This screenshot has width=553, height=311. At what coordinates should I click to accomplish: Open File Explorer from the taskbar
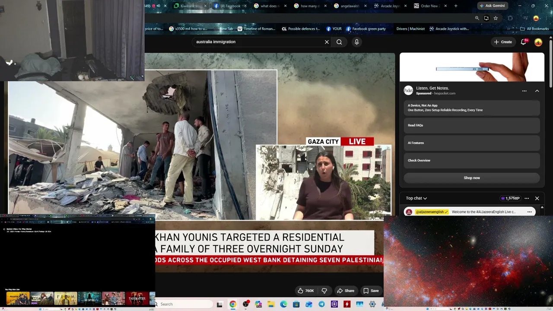[x=271, y=305]
